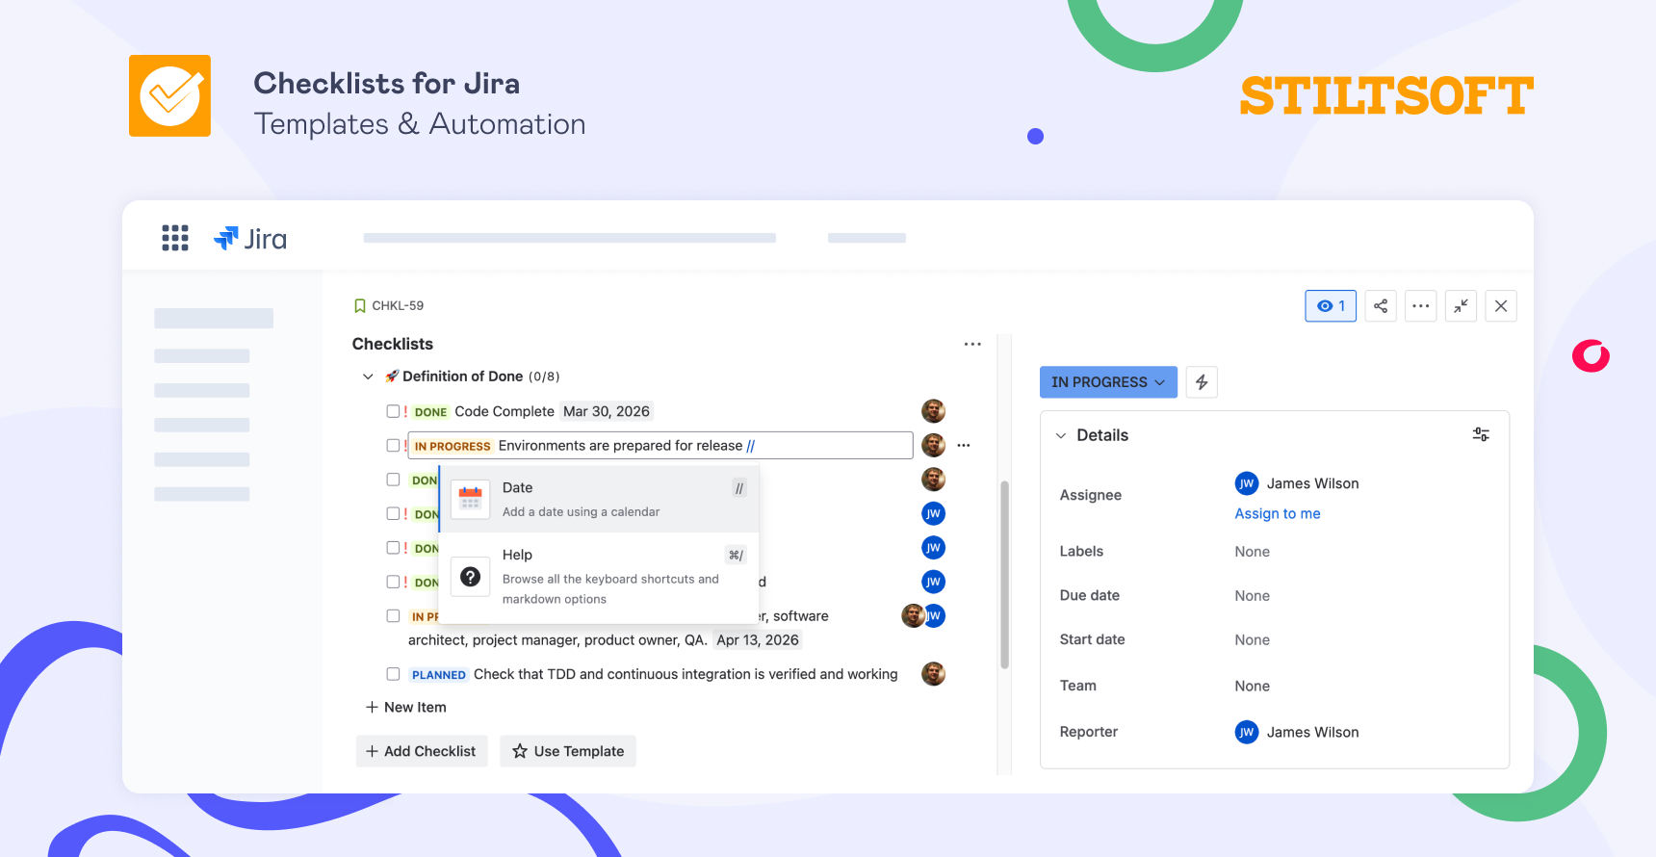The width and height of the screenshot is (1656, 857).
Task: Collapse the Details section
Action: tap(1061, 435)
